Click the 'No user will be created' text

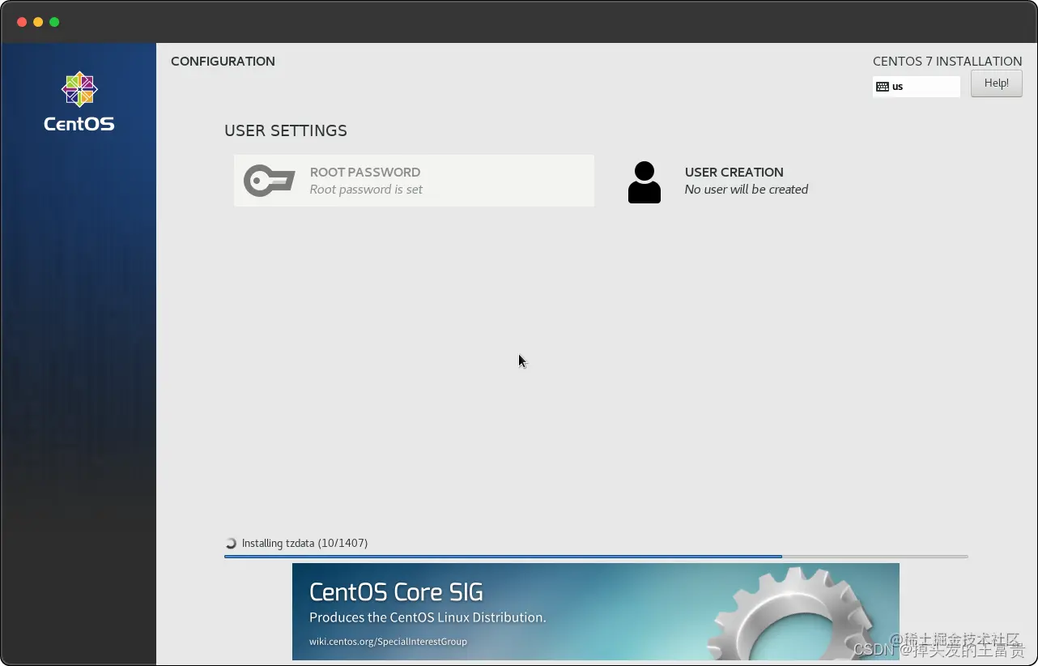[x=747, y=190]
